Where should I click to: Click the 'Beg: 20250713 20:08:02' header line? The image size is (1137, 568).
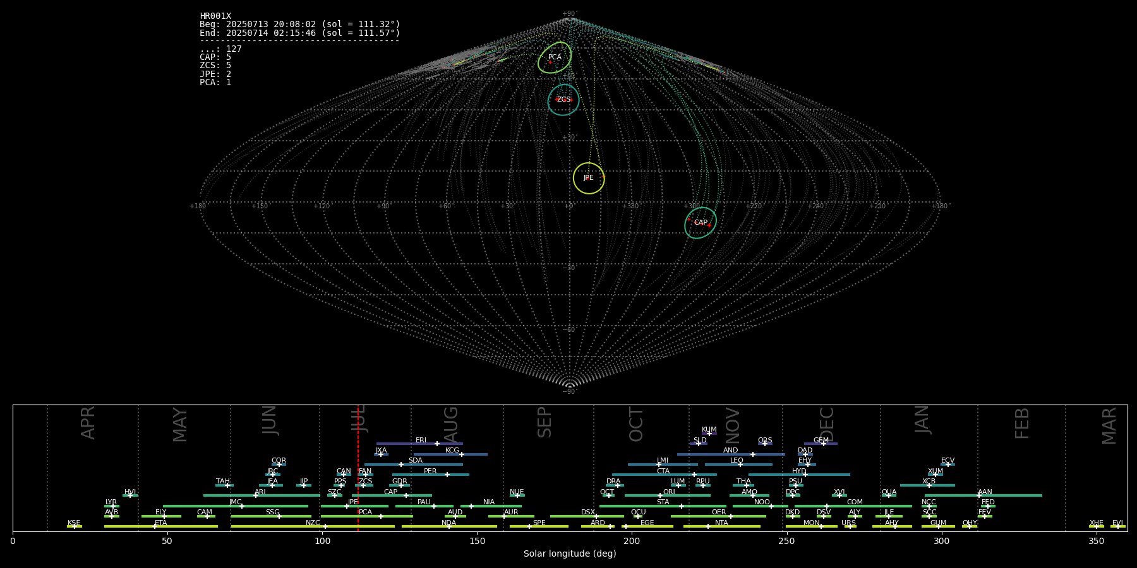(300, 25)
